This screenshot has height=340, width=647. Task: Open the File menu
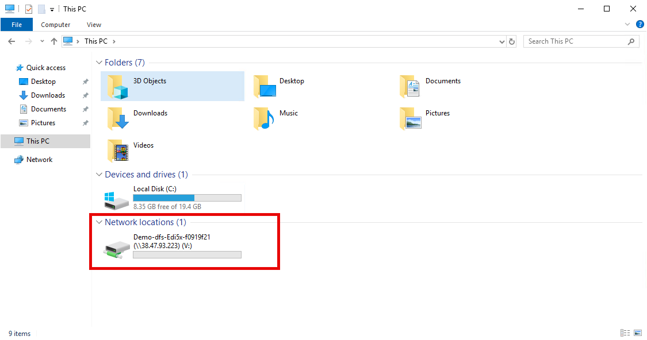[17, 25]
